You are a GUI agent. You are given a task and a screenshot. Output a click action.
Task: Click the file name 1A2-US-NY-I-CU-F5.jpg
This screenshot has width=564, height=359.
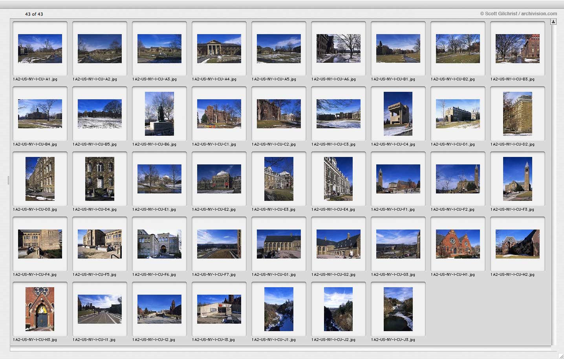coord(94,275)
